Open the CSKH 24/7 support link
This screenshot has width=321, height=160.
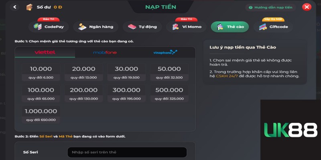coord(227,76)
